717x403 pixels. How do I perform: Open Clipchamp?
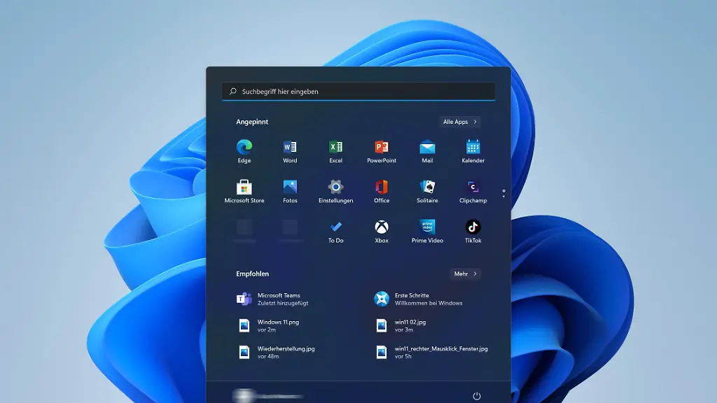click(x=473, y=188)
